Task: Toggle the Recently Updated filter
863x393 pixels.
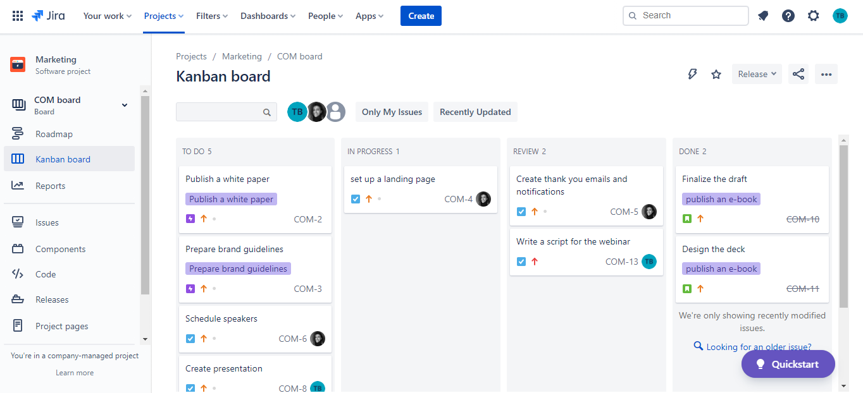Action: (x=475, y=112)
